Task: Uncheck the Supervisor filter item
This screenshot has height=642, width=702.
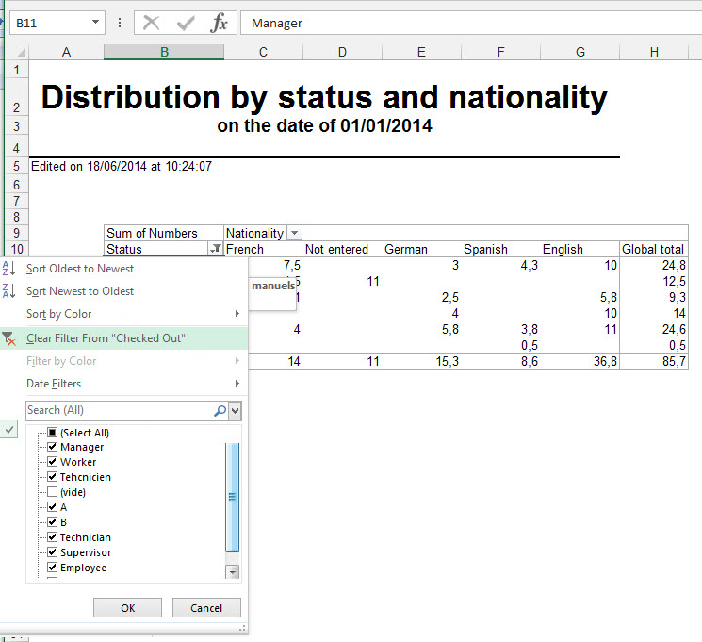Action: 53,552
